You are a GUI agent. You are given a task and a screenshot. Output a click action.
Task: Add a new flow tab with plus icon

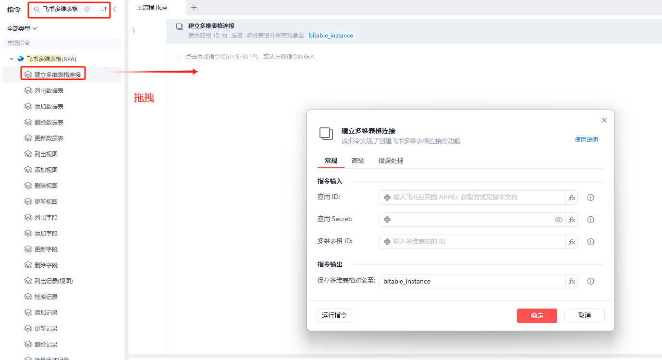(194, 7)
